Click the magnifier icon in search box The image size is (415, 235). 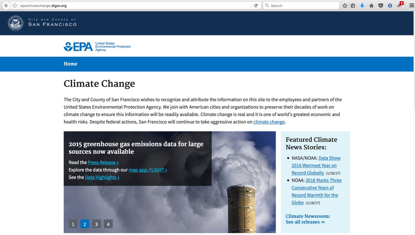point(267,6)
